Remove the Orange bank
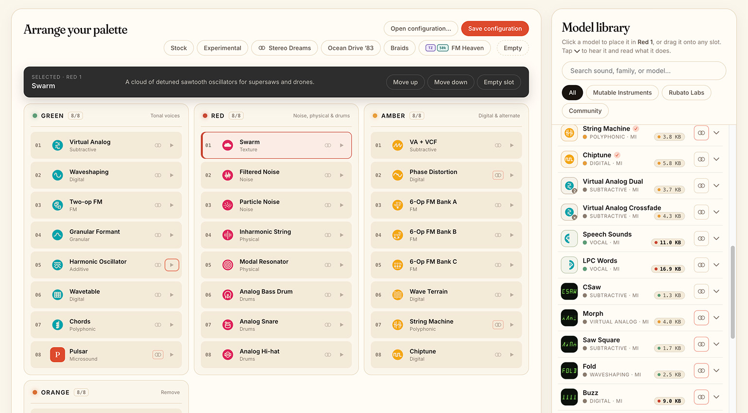 (170, 393)
